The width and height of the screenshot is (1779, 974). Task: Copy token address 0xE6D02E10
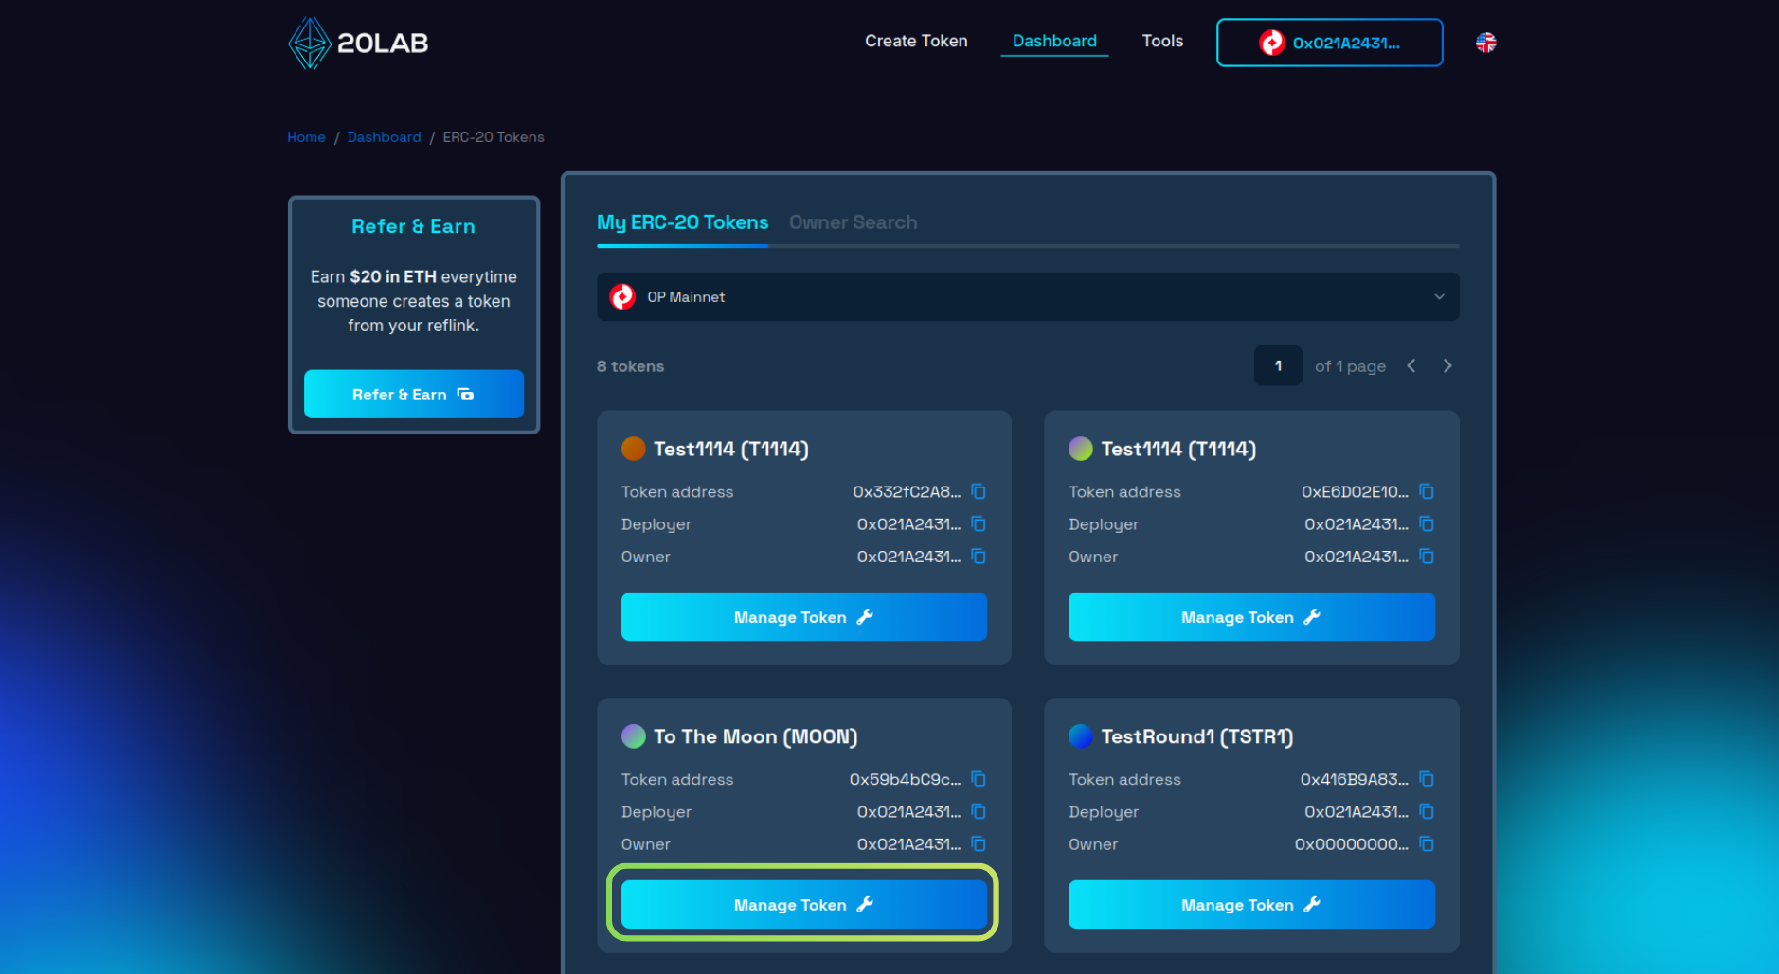pos(1427,491)
